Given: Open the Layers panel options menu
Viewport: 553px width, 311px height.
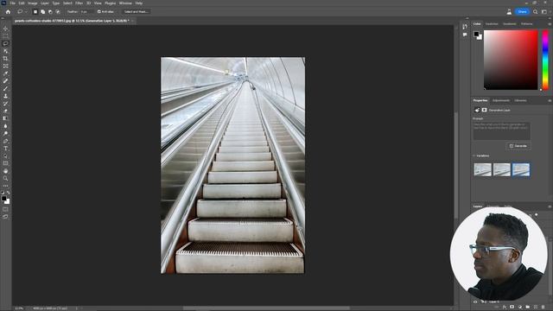Looking at the screenshot, I should pyautogui.click(x=550, y=206).
